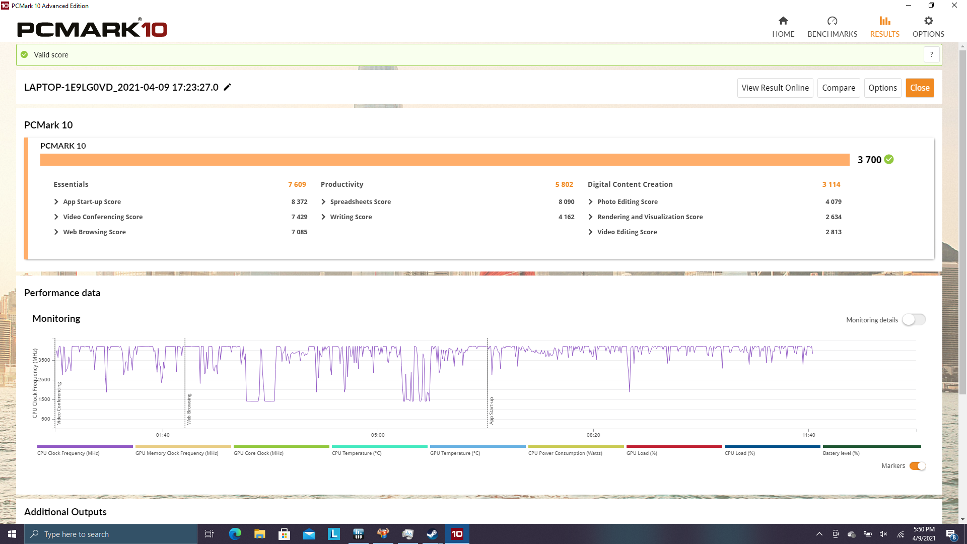Open the OPTIONS tab
Screen dimensions: 967x544
coord(928,27)
